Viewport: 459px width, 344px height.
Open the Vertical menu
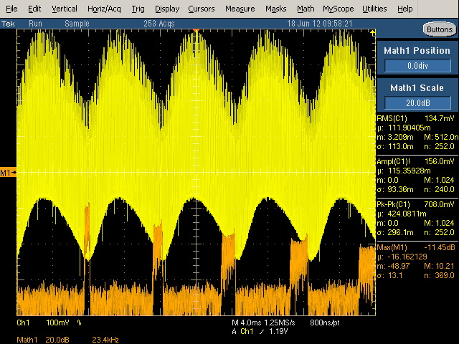(65, 9)
